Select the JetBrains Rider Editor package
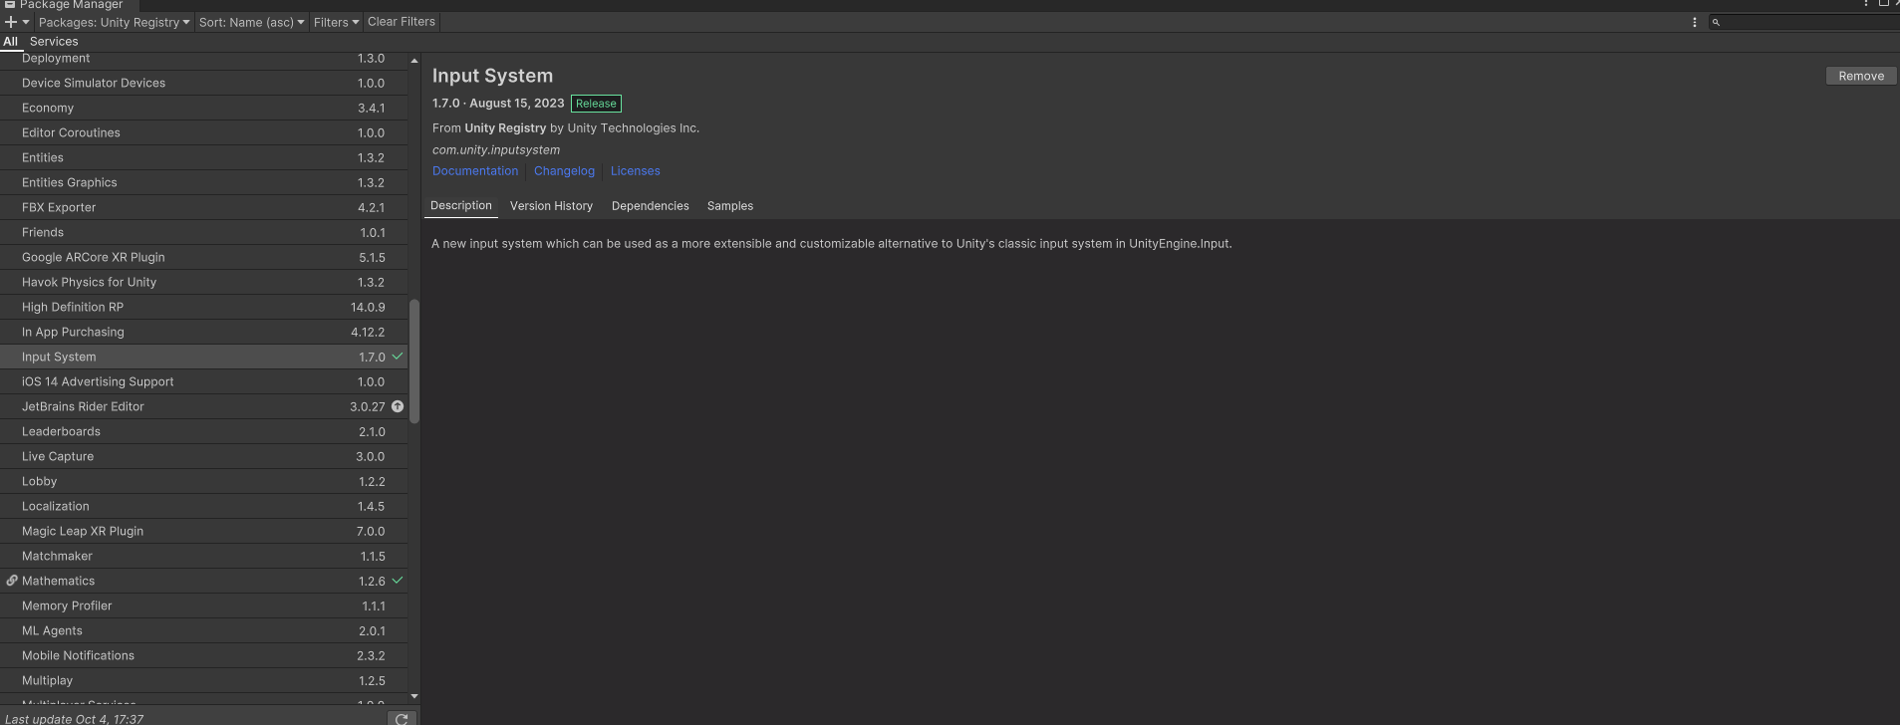The width and height of the screenshot is (1900, 725). tap(203, 406)
